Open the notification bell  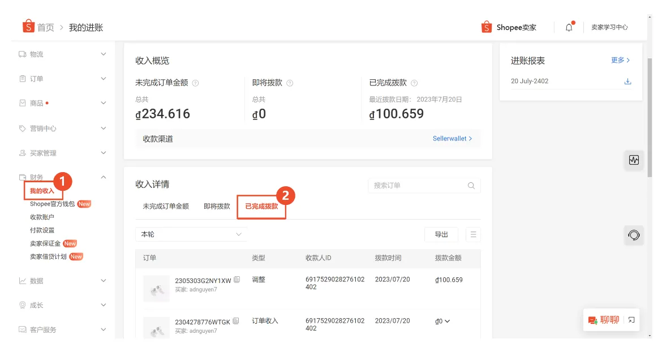point(569,26)
